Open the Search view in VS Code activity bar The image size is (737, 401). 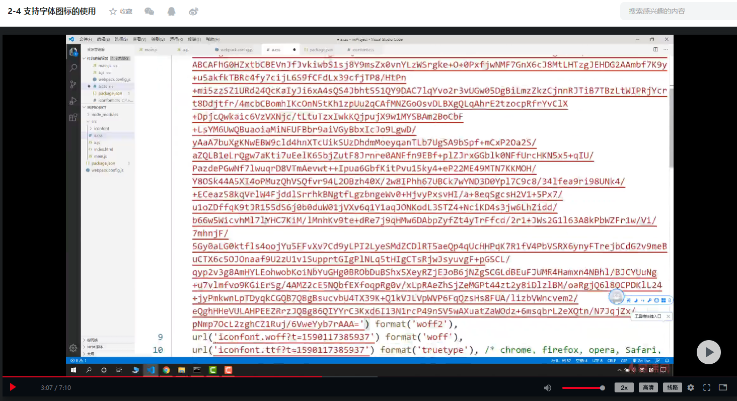(73, 68)
